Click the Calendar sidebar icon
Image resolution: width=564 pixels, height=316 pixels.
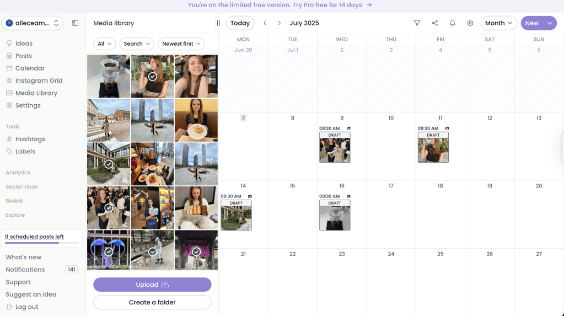pos(9,68)
